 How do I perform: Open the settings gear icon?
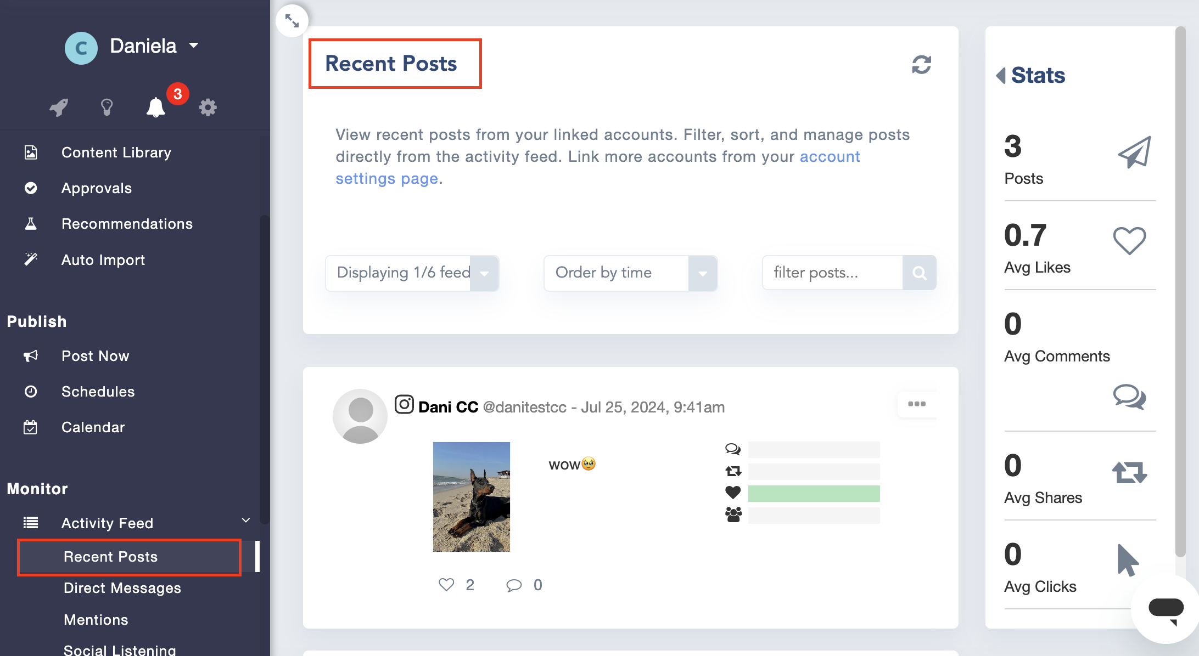tap(208, 107)
